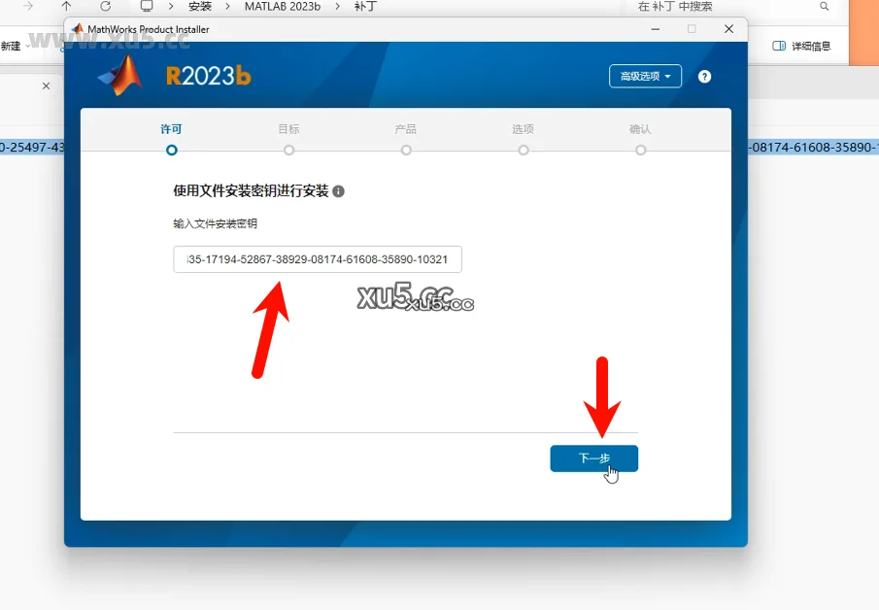Click the computer icon in the breadcrumb bar
The width and height of the screenshot is (879, 610).
click(x=147, y=6)
